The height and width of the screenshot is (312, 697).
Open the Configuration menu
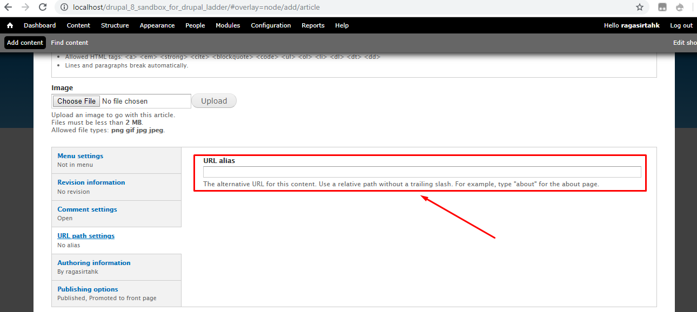(x=270, y=25)
